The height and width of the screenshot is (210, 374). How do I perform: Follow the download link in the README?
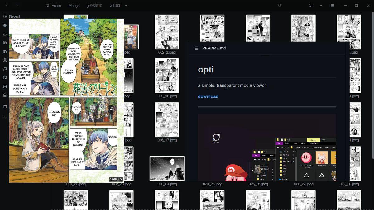coord(208,96)
